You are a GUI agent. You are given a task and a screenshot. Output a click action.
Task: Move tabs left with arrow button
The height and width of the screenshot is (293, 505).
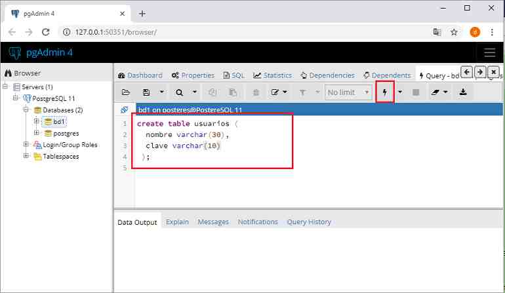467,72
